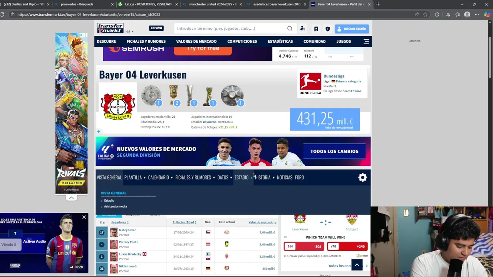Click the INICIAR SESIÓN button

point(352,29)
